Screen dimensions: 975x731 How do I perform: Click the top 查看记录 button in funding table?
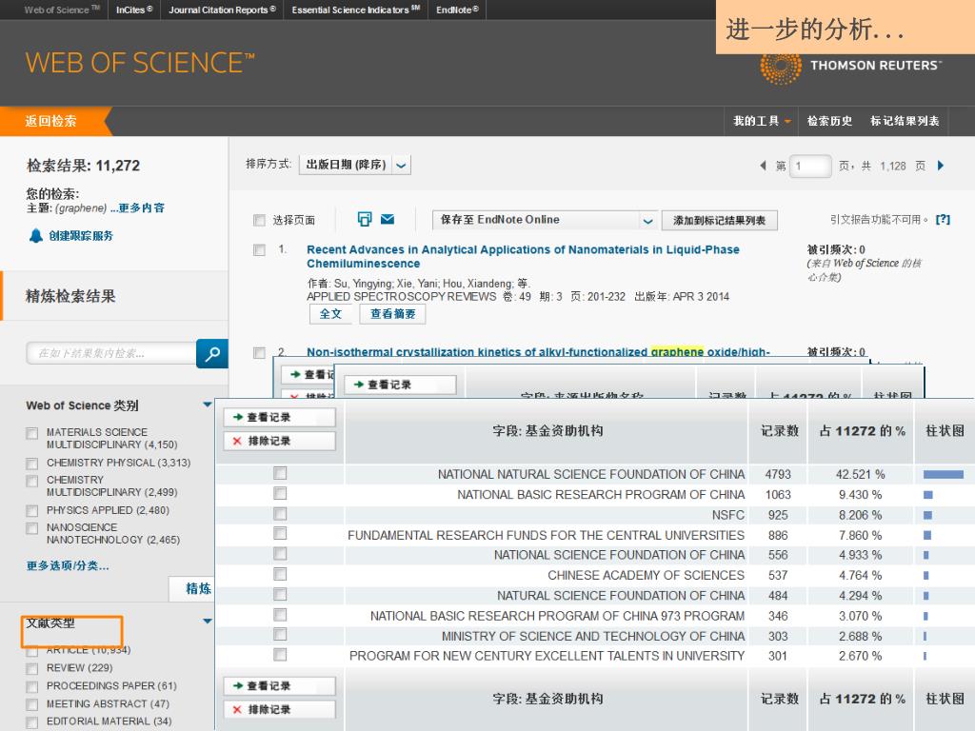click(279, 417)
